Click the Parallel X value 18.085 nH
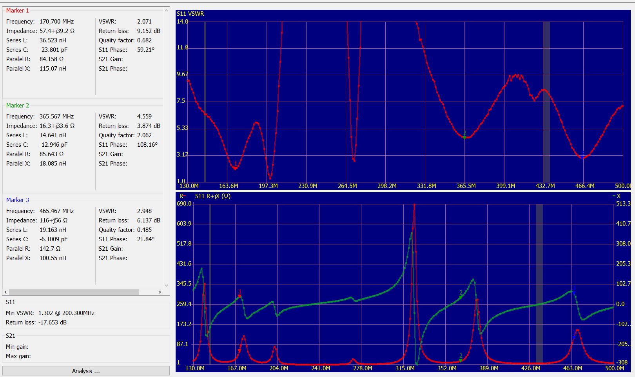The height and width of the screenshot is (377, 635). tap(53, 164)
